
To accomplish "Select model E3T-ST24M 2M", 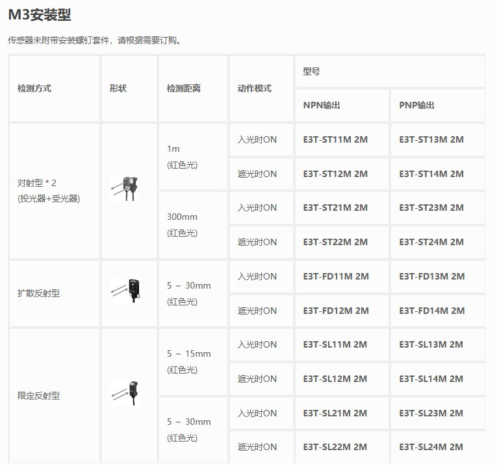I will (431, 242).
